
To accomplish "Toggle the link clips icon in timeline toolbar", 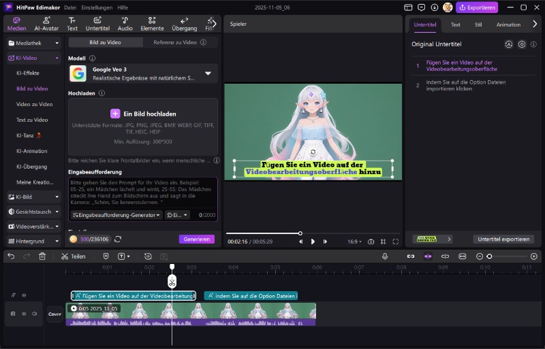I will (x=411, y=256).
